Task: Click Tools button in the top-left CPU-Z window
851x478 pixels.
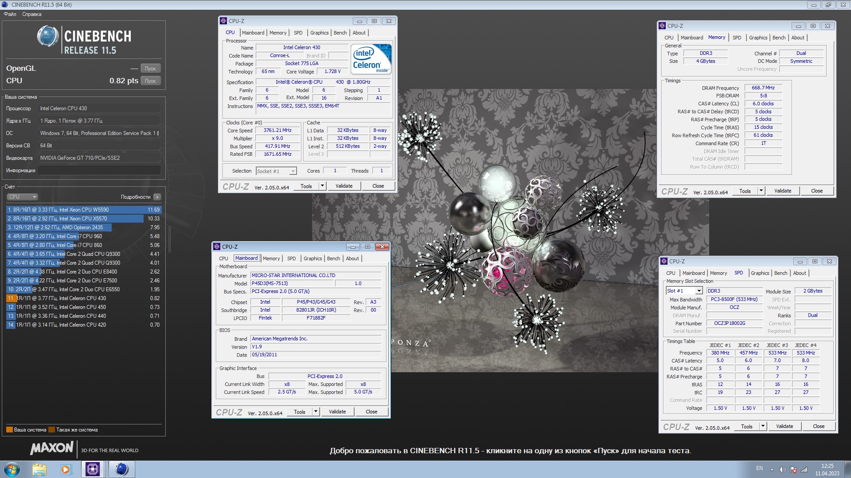Action: 306,186
